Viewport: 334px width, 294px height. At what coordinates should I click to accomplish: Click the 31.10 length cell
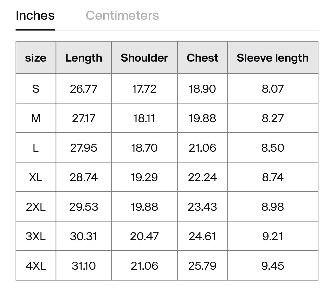pos(84,266)
